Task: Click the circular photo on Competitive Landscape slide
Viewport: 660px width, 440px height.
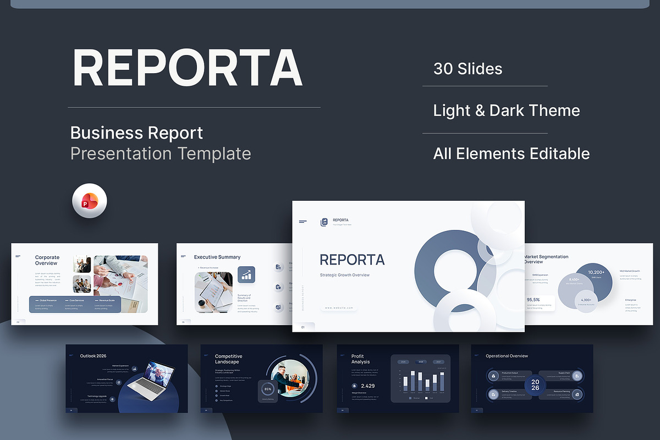Action: pyautogui.click(x=290, y=377)
